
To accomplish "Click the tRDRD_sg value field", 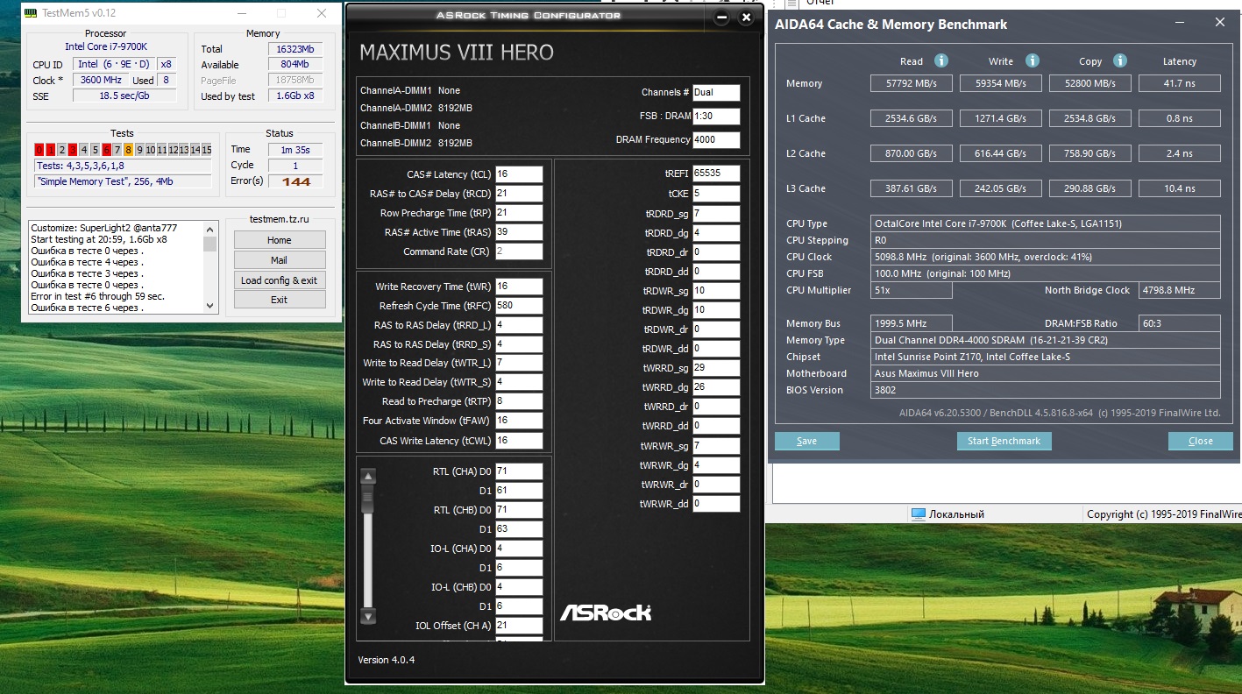I will tap(716, 214).
